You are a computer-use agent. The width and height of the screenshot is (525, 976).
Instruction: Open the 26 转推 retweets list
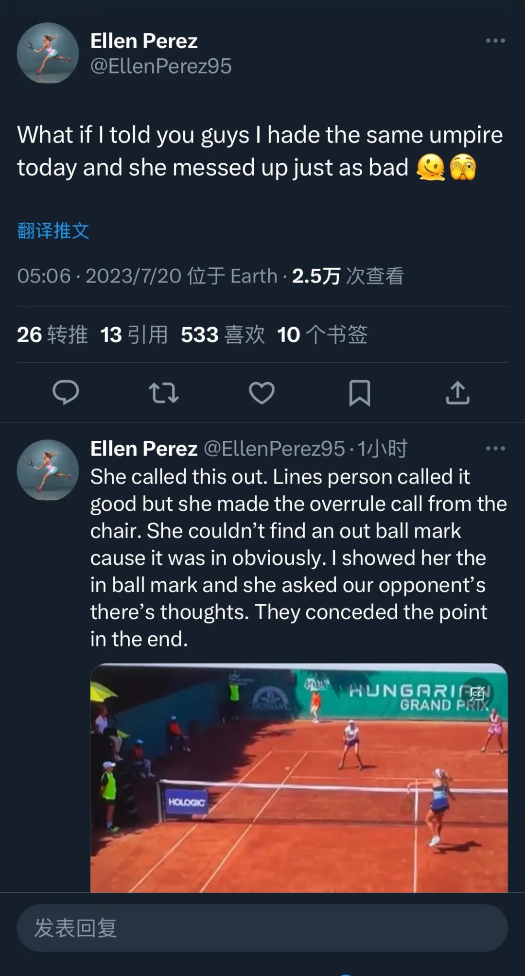tap(52, 335)
